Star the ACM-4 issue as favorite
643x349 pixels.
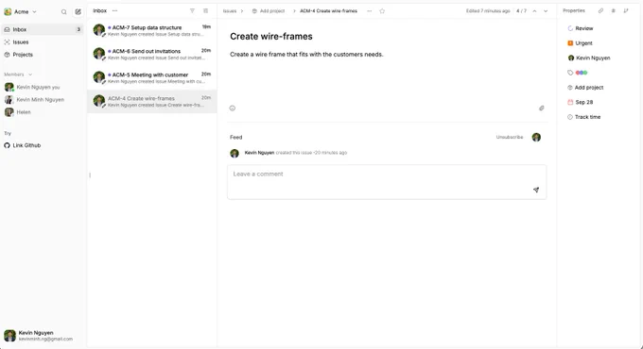(382, 11)
